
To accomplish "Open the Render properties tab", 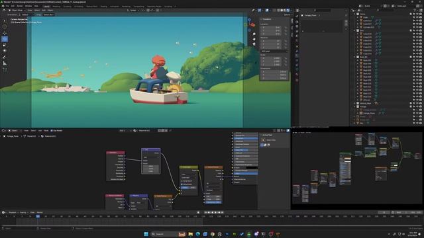I will coord(297,22).
